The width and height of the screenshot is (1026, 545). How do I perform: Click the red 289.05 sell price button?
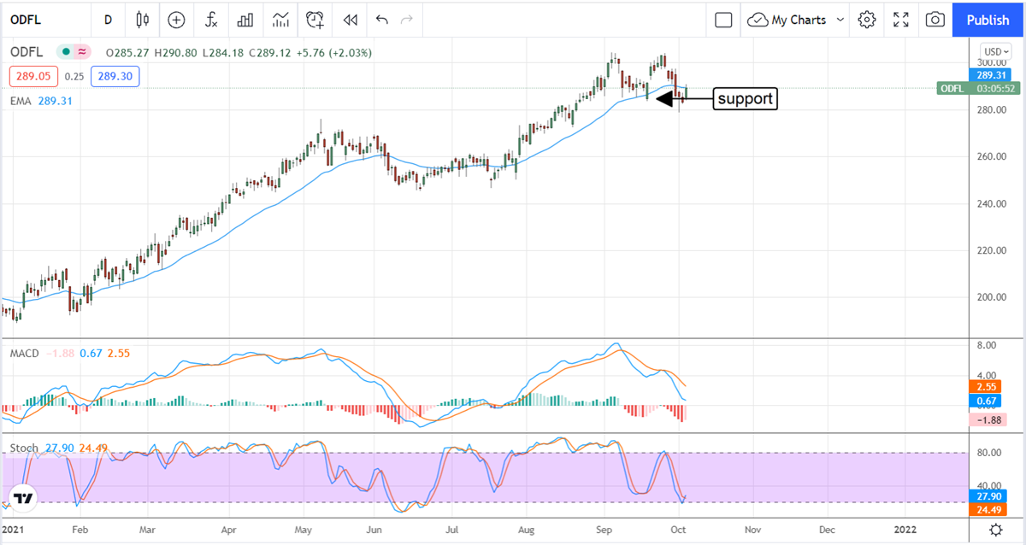[32, 76]
